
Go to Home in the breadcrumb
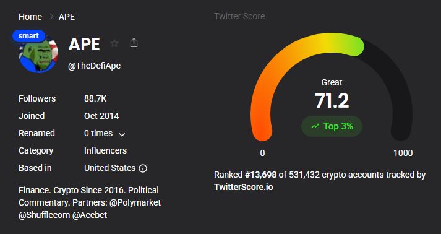[30, 17]
